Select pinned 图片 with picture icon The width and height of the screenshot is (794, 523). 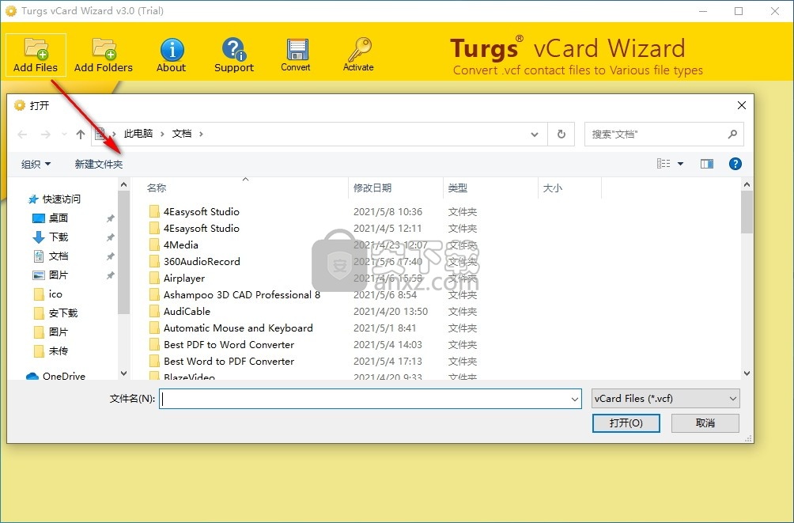click(x=59, y=275)
